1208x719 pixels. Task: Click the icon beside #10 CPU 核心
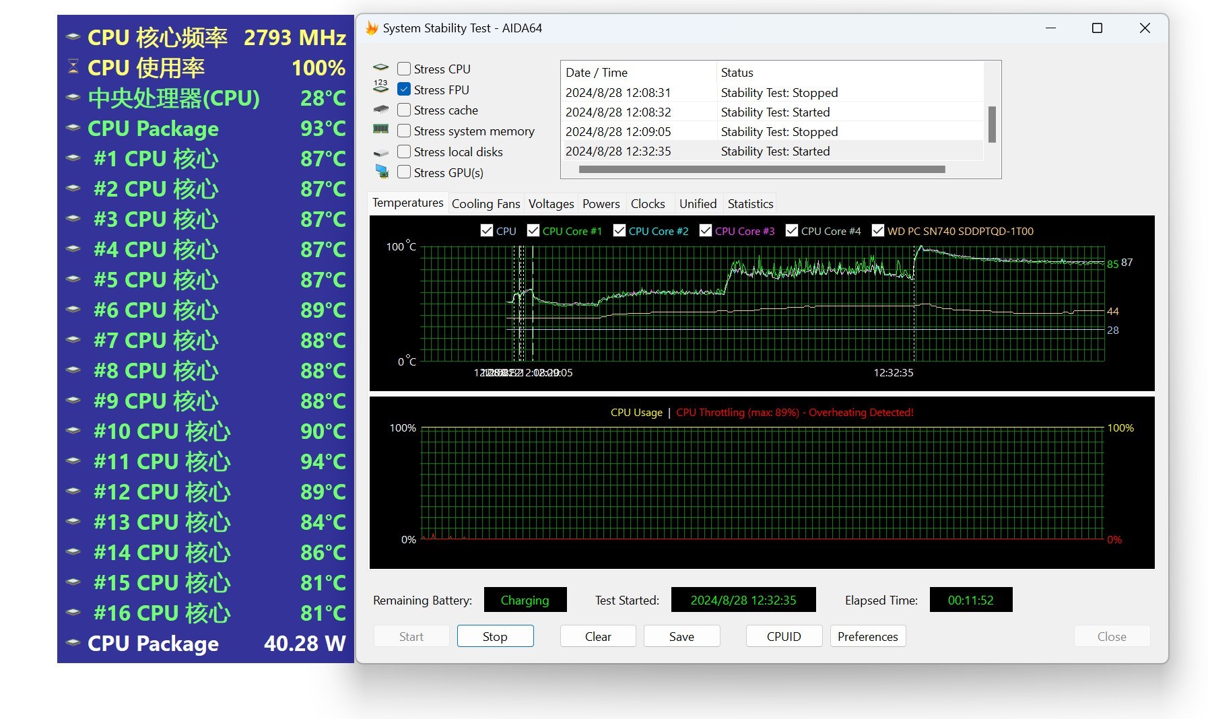(73, 431)
